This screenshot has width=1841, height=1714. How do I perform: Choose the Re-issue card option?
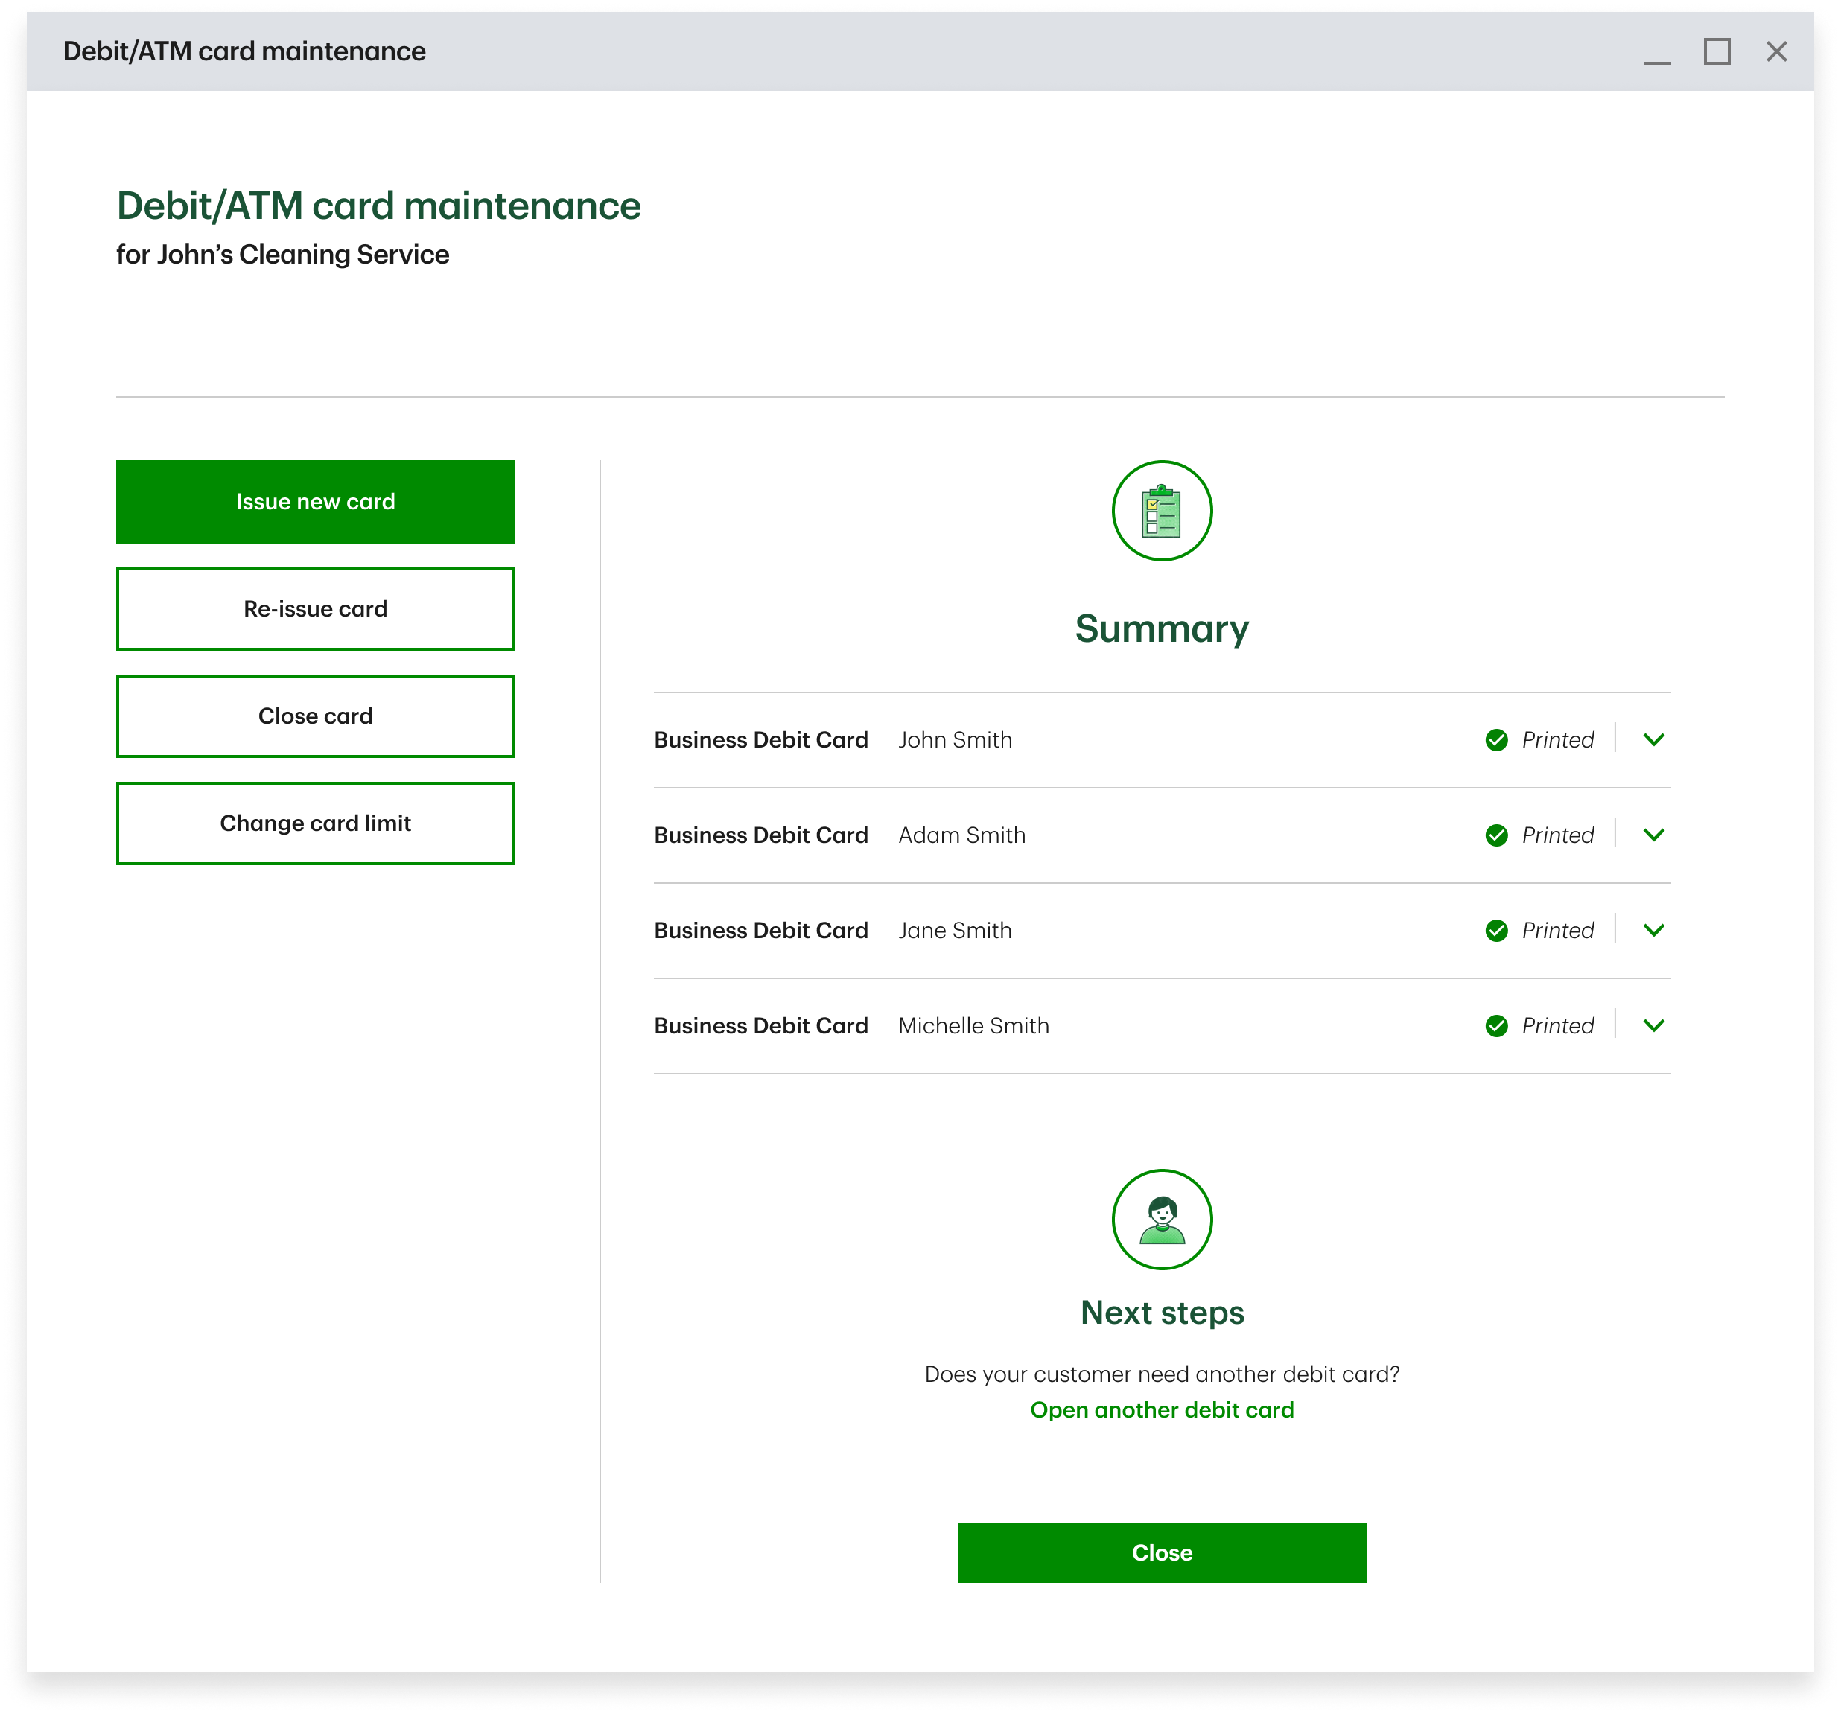pos(315,609)
